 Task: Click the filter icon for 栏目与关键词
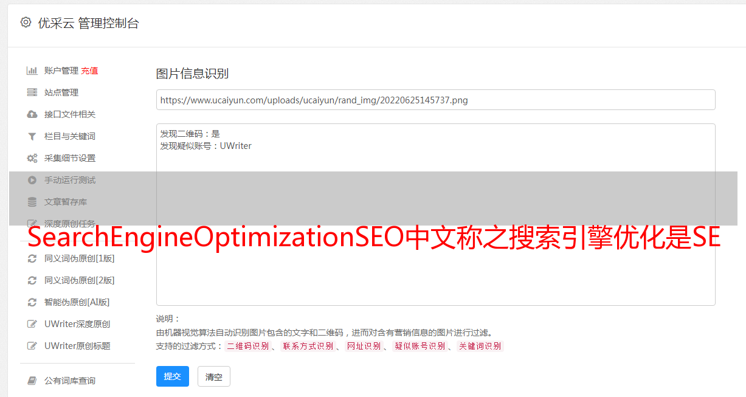pyautogui.click(x=32, y=136)
